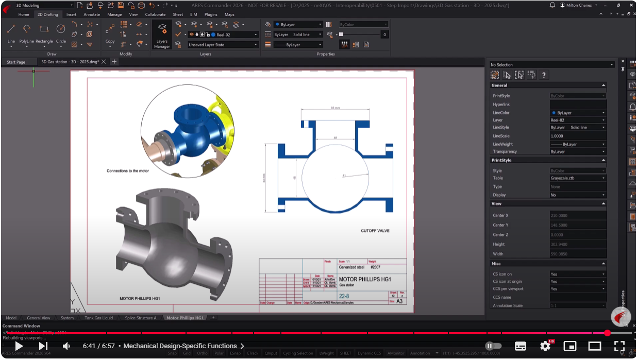Screen dimensions: 637x360
Task: Open the Layers Manager
Action: (x=162, y=35)
